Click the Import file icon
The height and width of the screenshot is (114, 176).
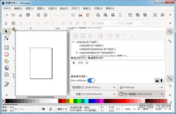click(38, 15)
